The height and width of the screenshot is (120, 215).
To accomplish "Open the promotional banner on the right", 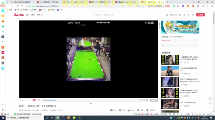I will [180, 27].
